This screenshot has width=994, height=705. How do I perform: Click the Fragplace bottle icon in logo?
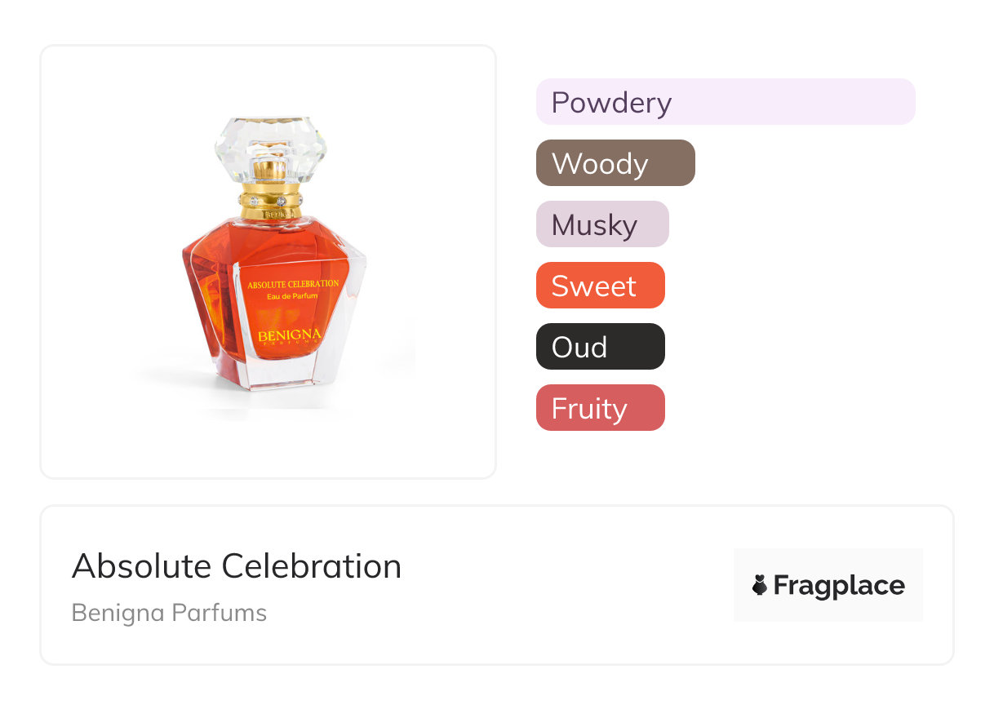point(760,585)
